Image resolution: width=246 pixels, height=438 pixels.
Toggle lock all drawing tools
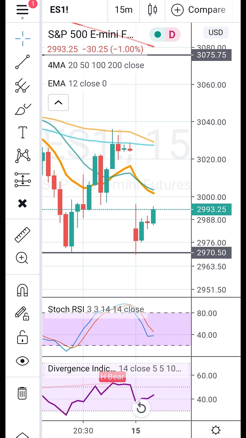(22, 337)
